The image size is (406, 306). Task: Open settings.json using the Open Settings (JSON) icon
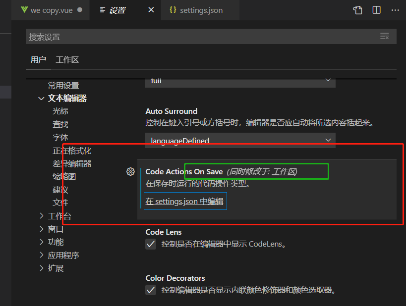357,9
